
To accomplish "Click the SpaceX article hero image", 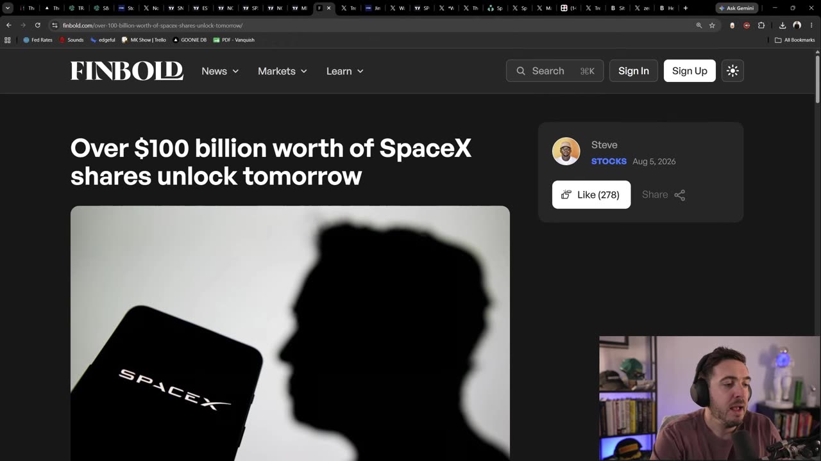I will tap(290, 333).
